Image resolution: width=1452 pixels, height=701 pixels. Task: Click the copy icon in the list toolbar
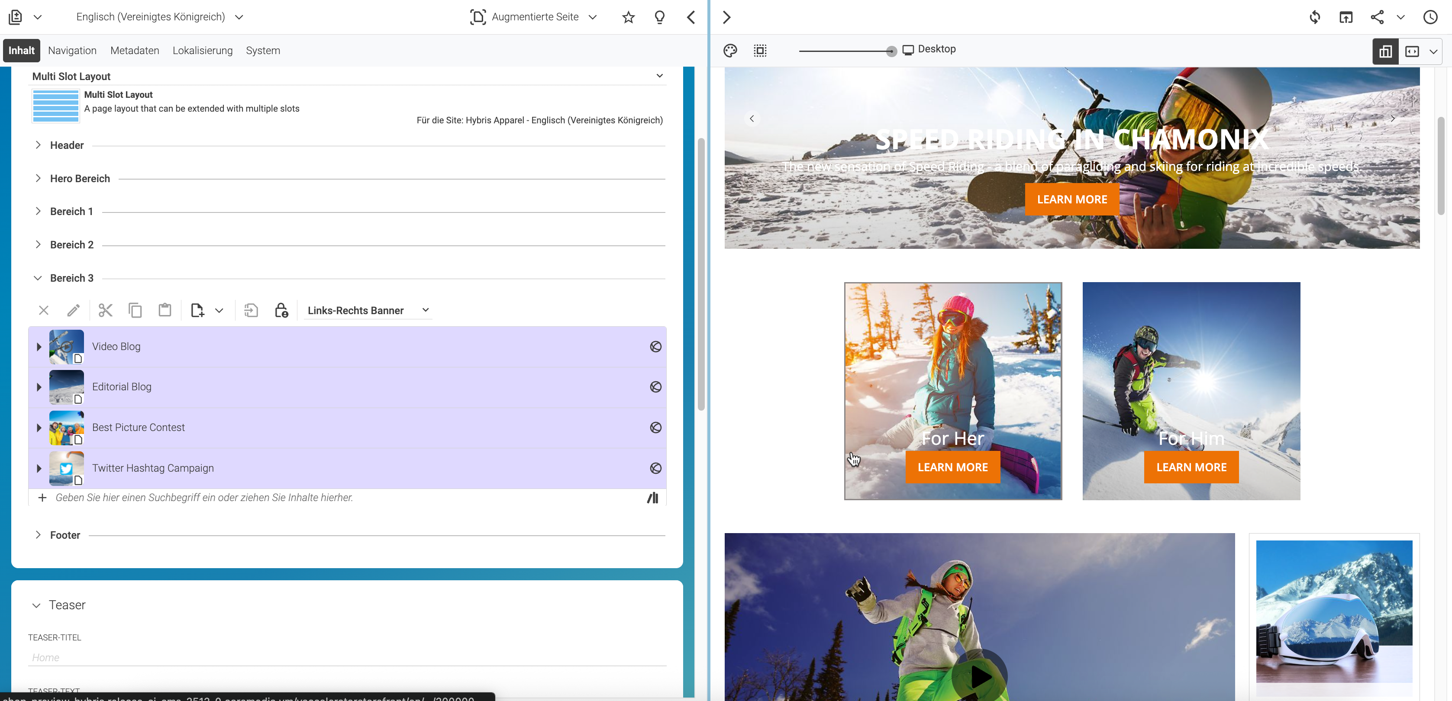pos(135,310)
